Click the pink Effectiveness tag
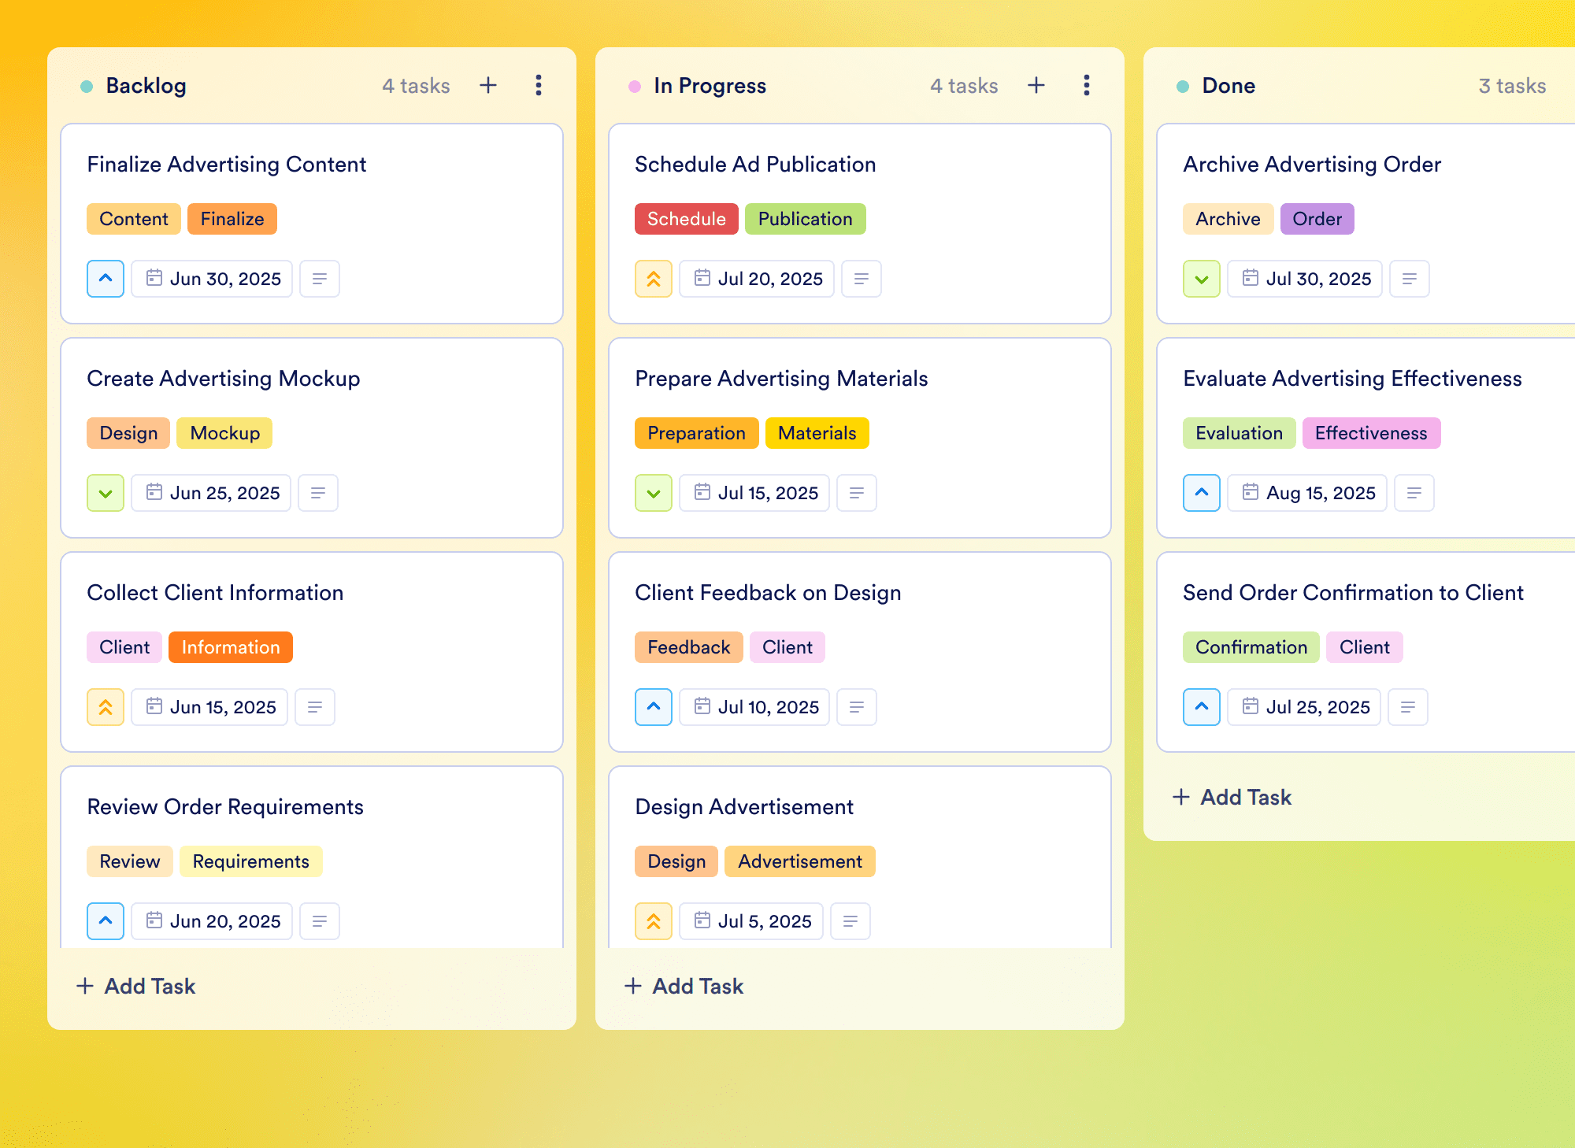 [1370, 433]
